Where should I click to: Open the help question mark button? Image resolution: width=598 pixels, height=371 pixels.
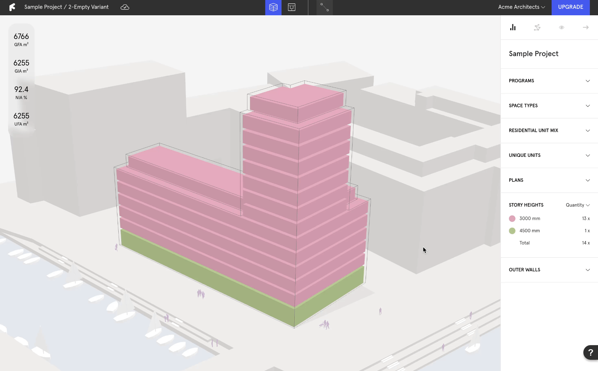590,353
